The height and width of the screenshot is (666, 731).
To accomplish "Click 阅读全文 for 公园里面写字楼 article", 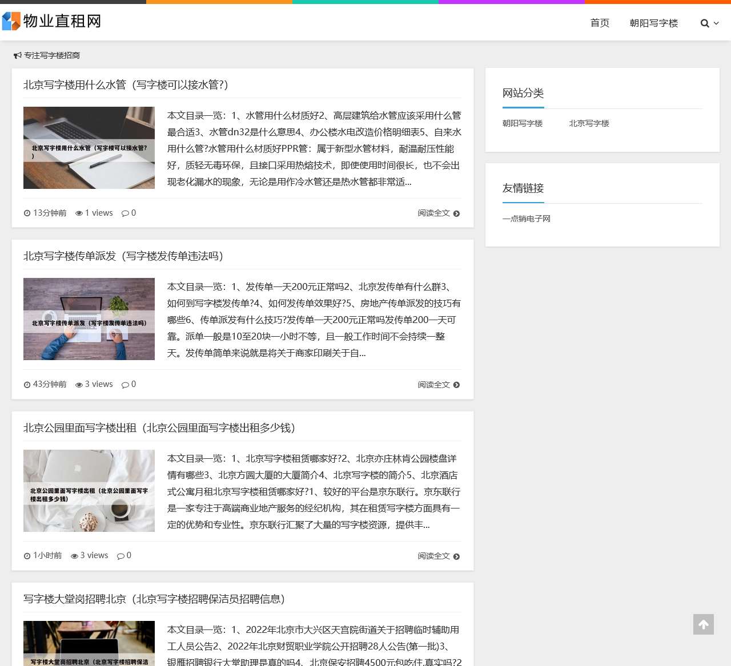I will (x=433, y=556).
